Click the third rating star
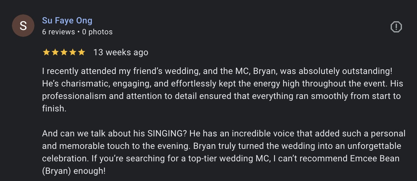The image size is (417, 181). click(64, 52)
